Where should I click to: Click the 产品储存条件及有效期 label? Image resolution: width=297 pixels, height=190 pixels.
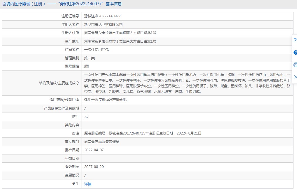click(61, 108)
